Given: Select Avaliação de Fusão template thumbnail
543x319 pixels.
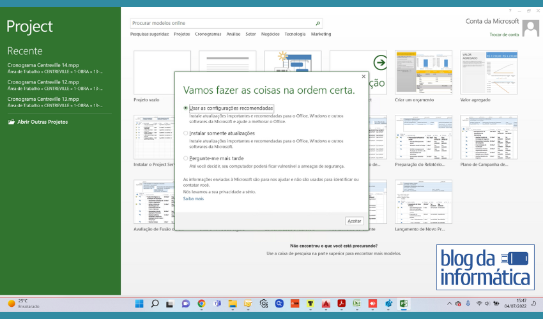Looking at the screenshot, I should (x=154, y=202).
